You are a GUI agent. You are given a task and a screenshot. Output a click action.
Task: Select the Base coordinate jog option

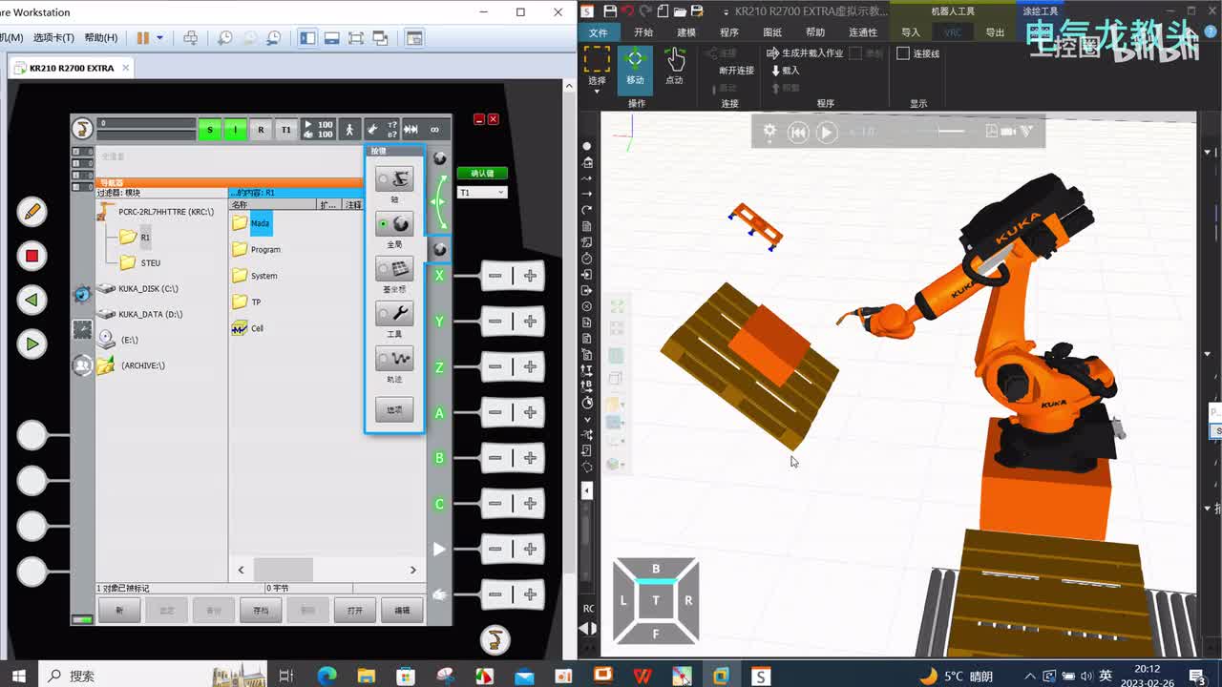[394, 269]
